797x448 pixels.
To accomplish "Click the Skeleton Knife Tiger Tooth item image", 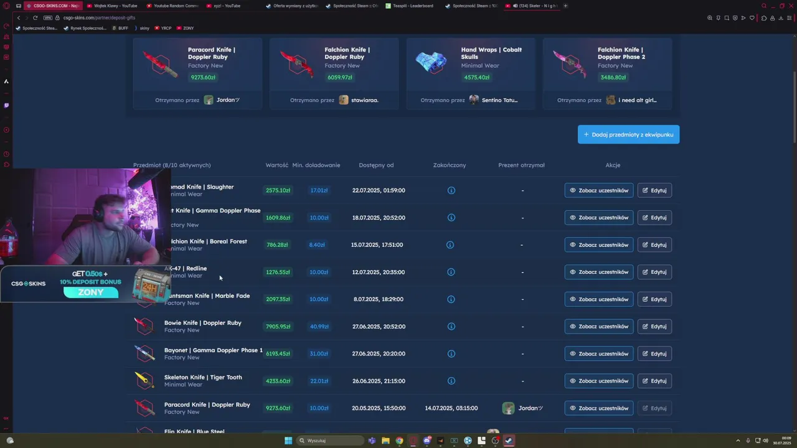I will [x=144, y=380].
